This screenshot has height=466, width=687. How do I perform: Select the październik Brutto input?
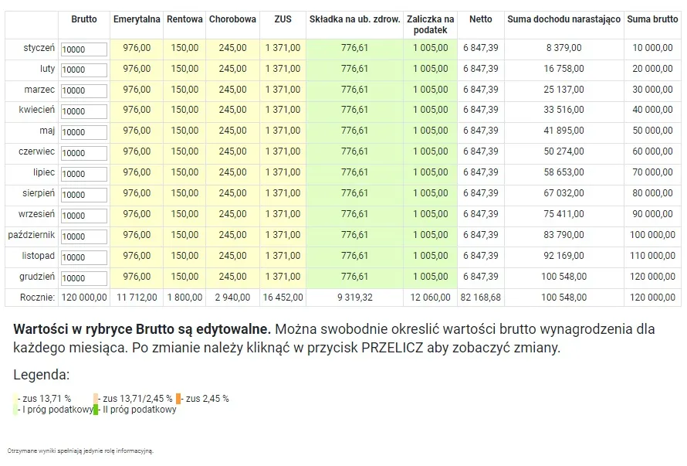pyautogui.click(x=83, y=235)
